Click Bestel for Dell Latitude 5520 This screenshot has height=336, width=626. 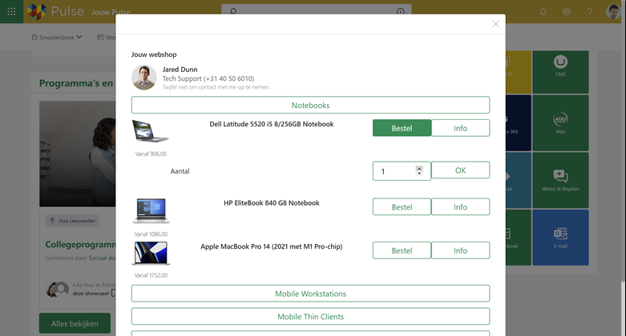tap(402, 128)
